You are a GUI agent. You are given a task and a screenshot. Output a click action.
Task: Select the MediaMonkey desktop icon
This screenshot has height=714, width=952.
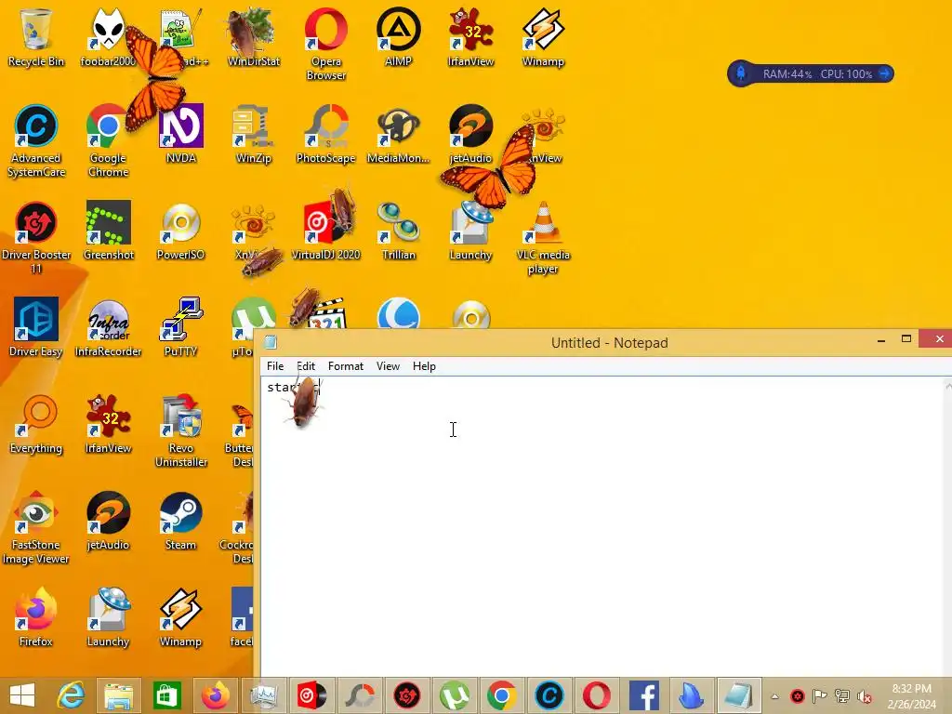click(398, 134)
